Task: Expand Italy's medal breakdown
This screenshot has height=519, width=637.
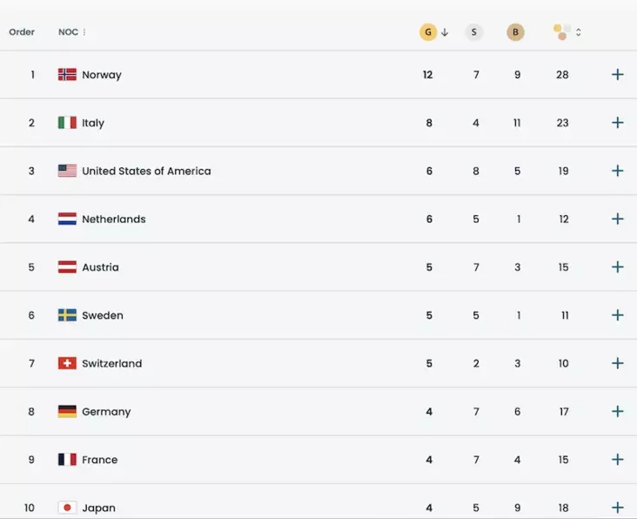Action: (x=618, y=123)
